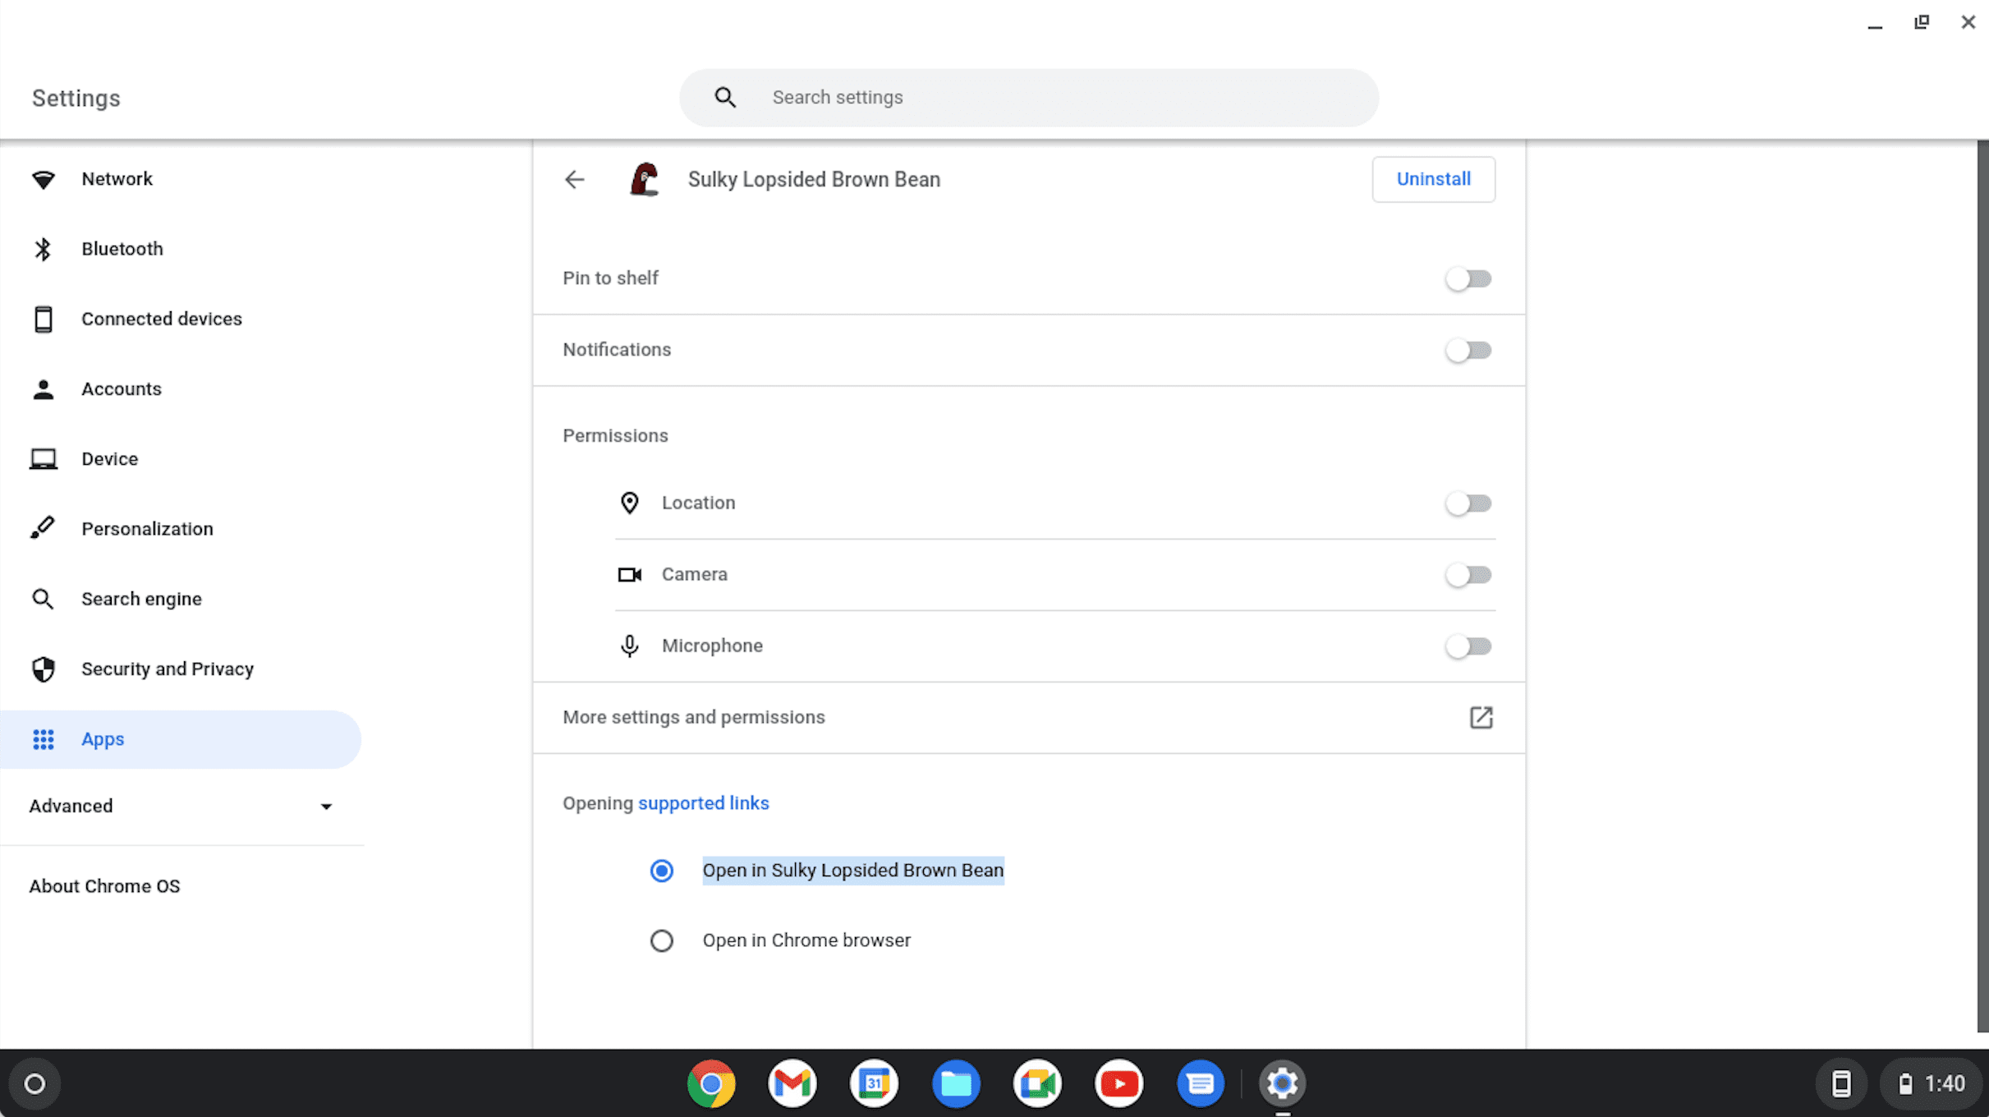Click the Security and Privacy icon
The height and width of the screenshot is (1117, 1989).
[44, 668]
